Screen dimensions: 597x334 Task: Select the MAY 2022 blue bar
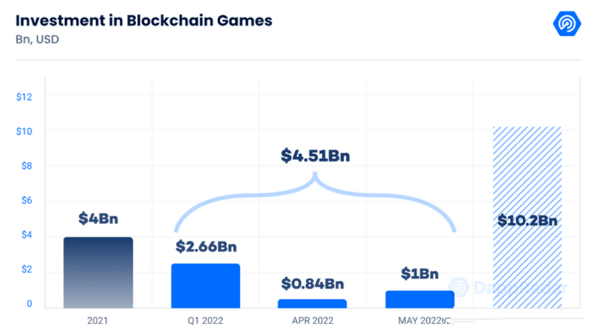[x=420, y=300]
